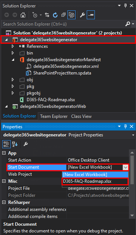Viewport: 136px width, 235px height.
Task: Select delegate365websitegenerator.xml file
Action: (x=66, y=66)
